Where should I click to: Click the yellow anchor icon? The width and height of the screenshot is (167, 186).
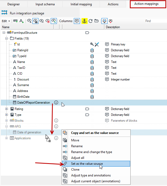[x=84, y=21]
